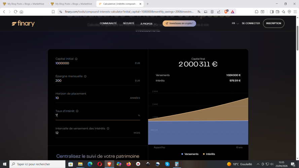Click the info icon next to Épargne mensuelle
The width and height of the screenshot is (299, 168).
click(85, 76)
